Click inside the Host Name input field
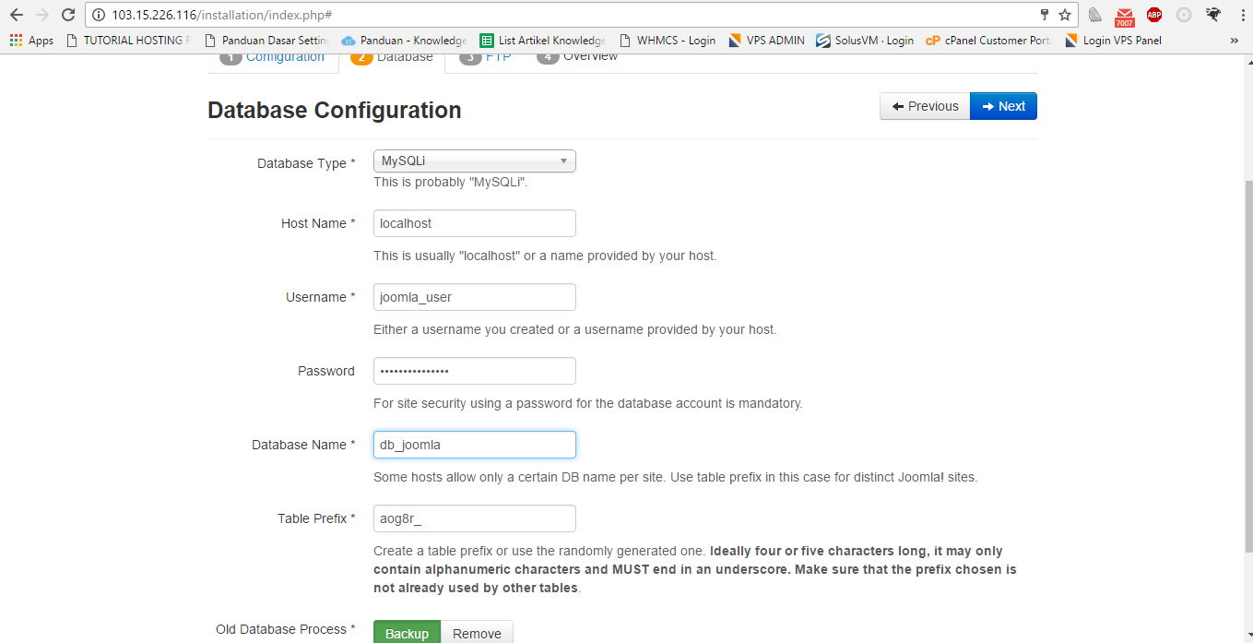This screenshot has height=643, width=1253. coord(474,223)
